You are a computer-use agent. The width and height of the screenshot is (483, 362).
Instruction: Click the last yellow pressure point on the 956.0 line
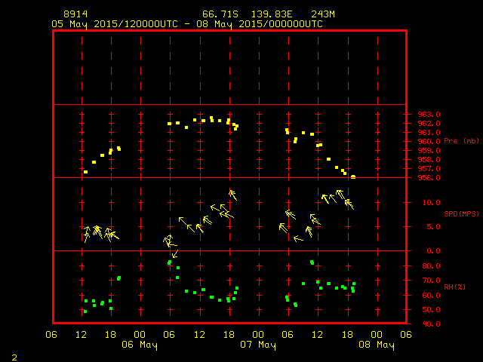pyautogui.click(x=353, y=176)
